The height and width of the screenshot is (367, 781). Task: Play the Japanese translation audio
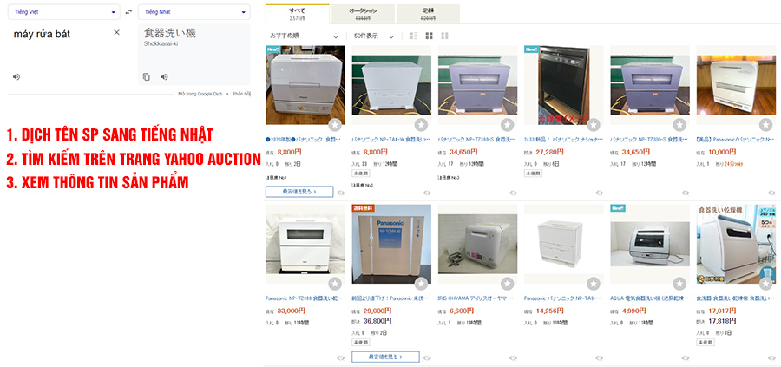164,76
